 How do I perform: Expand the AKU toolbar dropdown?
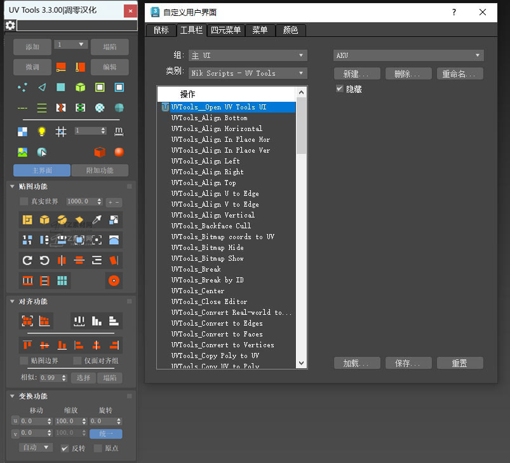[x=408, y=55]
